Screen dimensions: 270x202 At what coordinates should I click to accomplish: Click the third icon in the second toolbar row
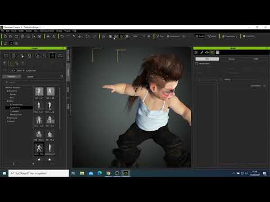click(x=16, y=43)
